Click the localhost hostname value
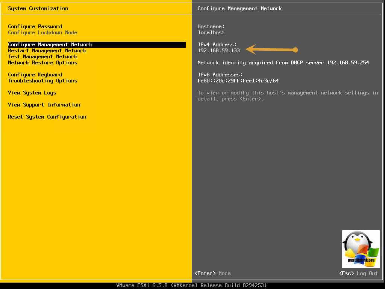 211,32
